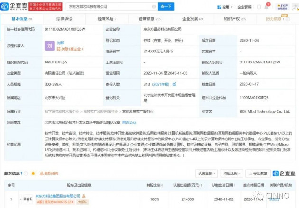This screenshot has width=299, height=208.
Task: Click the 企查查 logo in the header
Action: coord(14,7)
